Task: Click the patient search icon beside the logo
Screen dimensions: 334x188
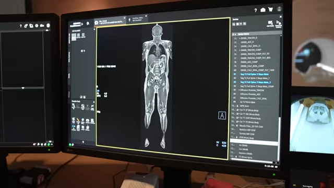Action: tap(88, 23)
